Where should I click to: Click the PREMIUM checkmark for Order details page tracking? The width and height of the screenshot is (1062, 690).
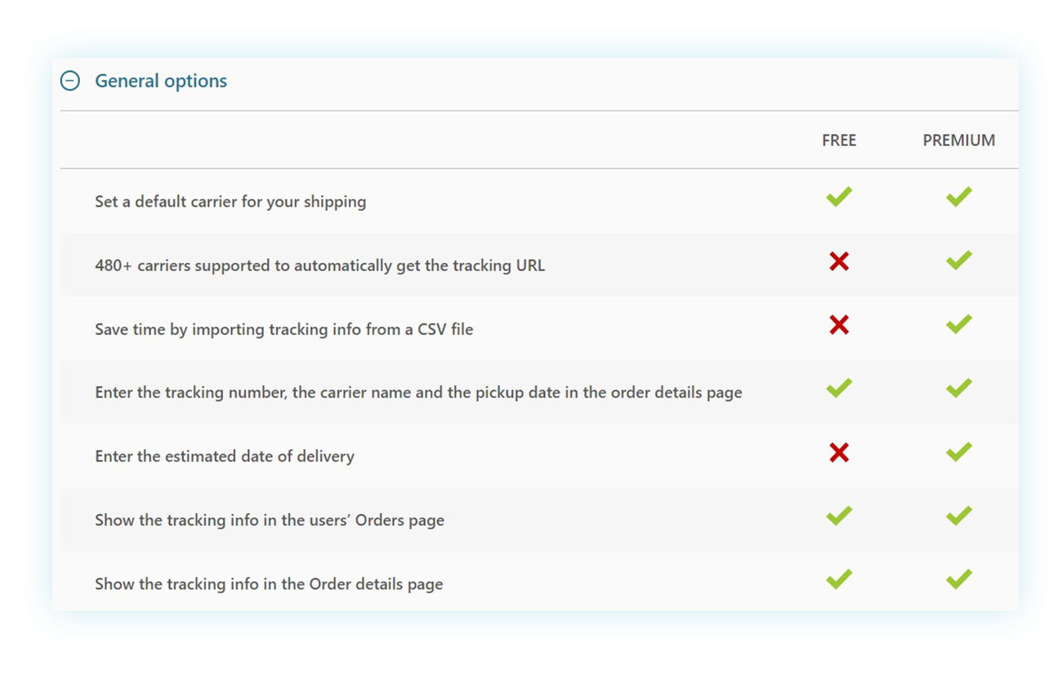click(x=958, y=579)
